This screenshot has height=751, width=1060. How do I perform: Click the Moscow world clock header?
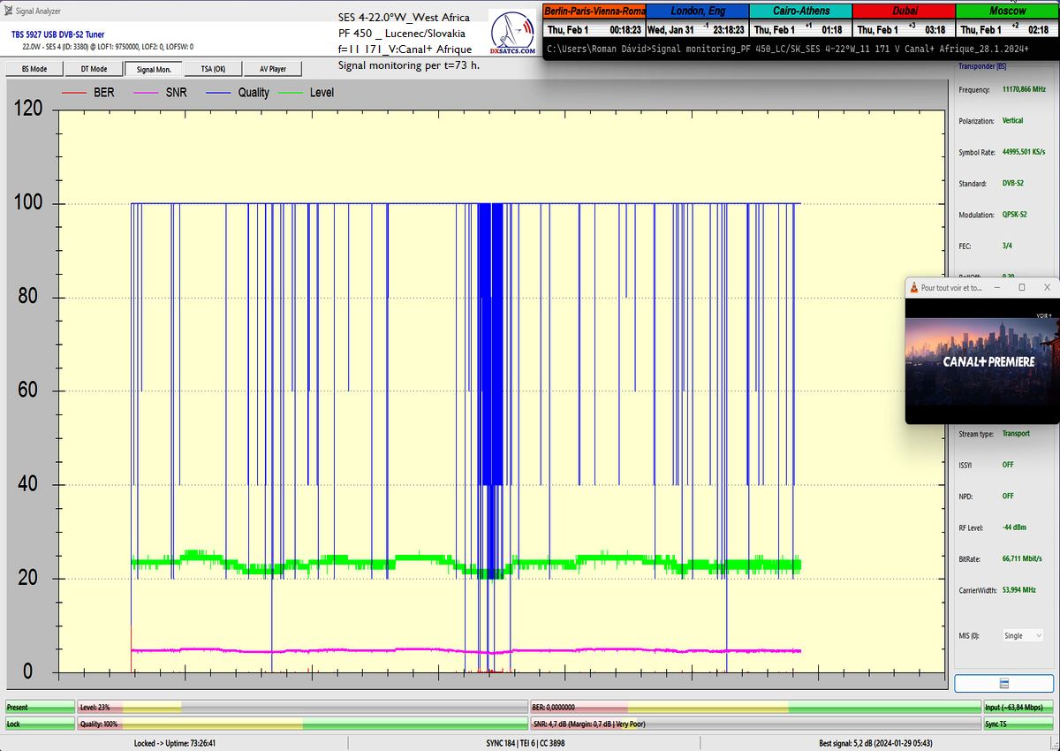(1007, 11)
